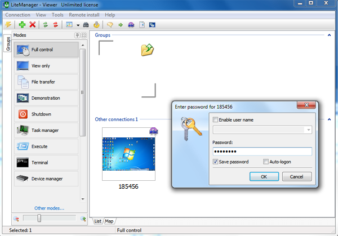Switch to the Map tab

(109, 221)
